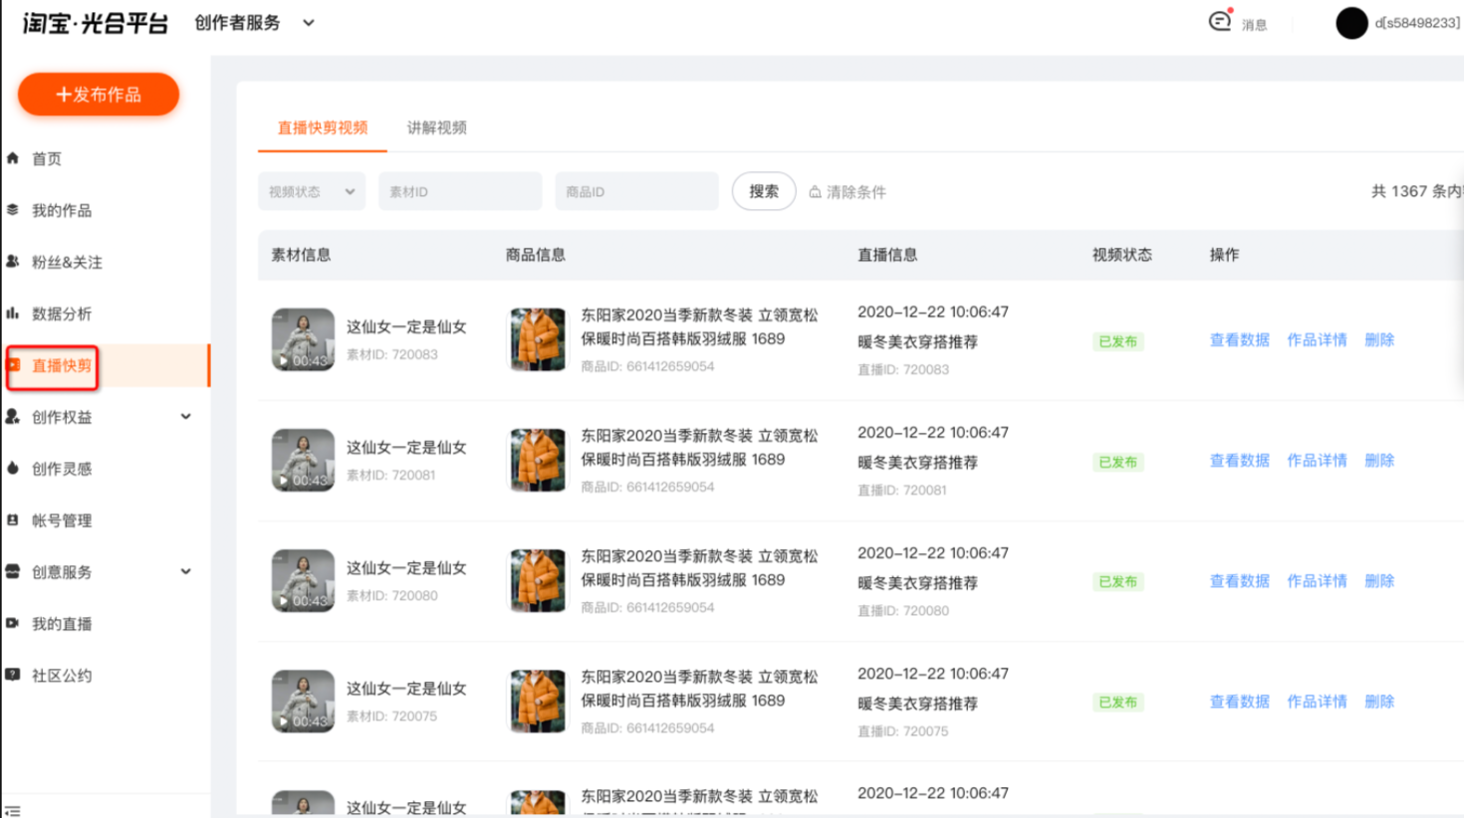Open the 视频状态 filter dropdown
Image resolution: width=1464 pixels, height=818 pixels.
tap(312, 192)
